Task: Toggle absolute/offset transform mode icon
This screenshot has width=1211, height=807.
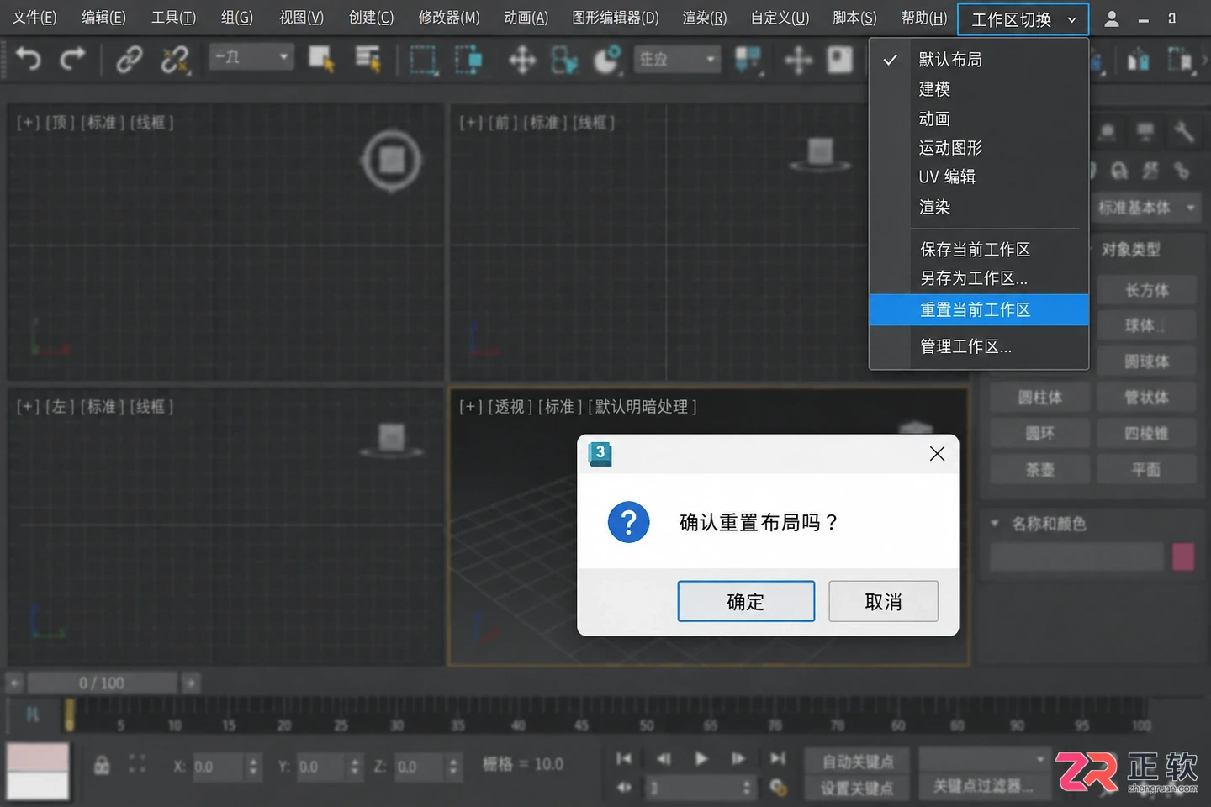Action: point(137,764)
